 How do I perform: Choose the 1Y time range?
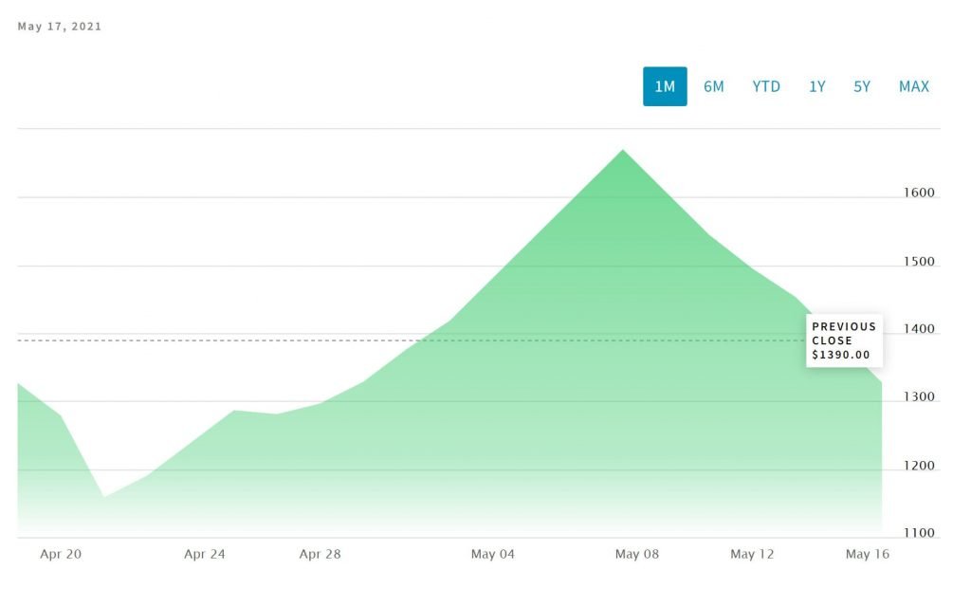[816, 86]
